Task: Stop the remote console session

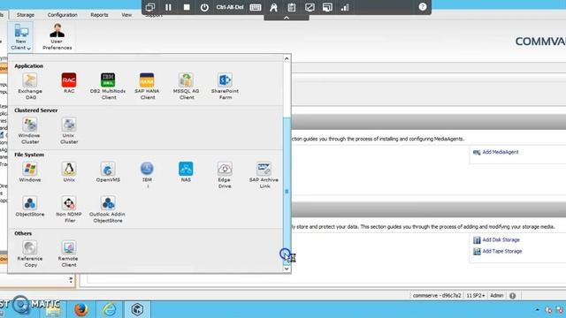Action: point(187,7)
